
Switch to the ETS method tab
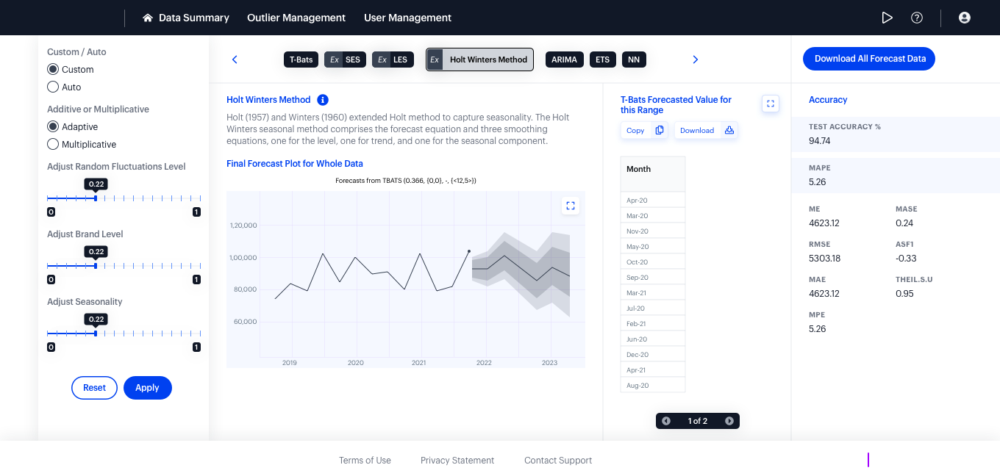(x=603, y=59)
